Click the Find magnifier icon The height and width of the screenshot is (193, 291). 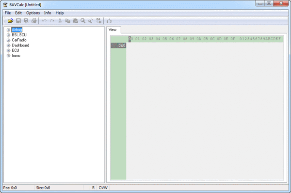pyautogui.click(x=83, y=20)
